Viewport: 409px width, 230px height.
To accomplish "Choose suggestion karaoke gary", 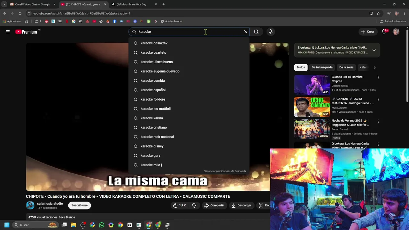I will (x=189, y=156).
